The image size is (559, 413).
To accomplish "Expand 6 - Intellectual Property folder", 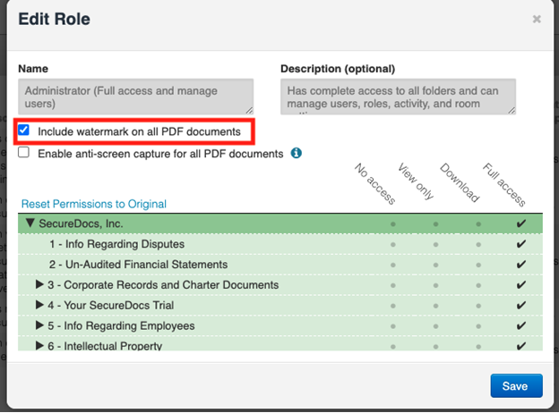I will pos(39,345).
